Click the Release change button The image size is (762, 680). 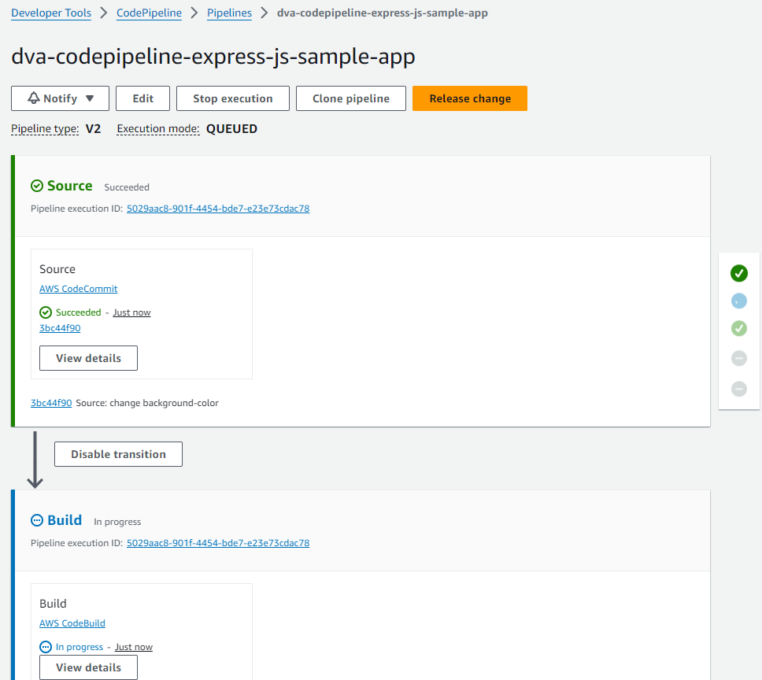(470, 98)
